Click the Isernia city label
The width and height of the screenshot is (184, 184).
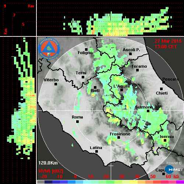(167, 137)
